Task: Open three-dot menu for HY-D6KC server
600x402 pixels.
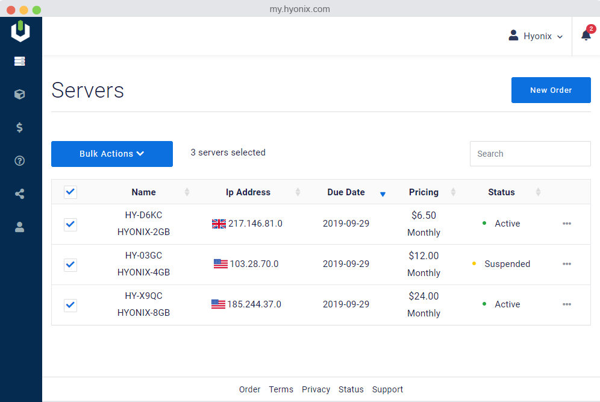Action: 566,224
